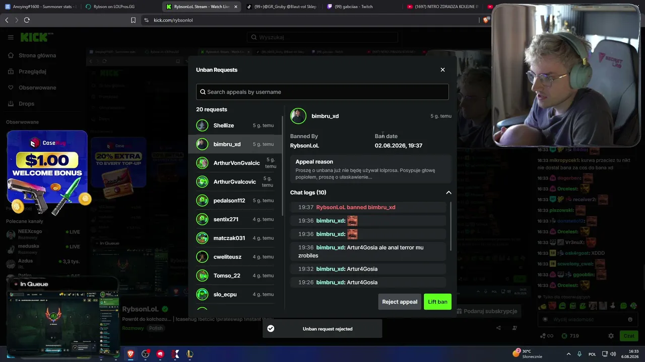This screenshot has height=362, width=645.
Task: Close the Unban Requests dialog
Action: click(442, 70)
